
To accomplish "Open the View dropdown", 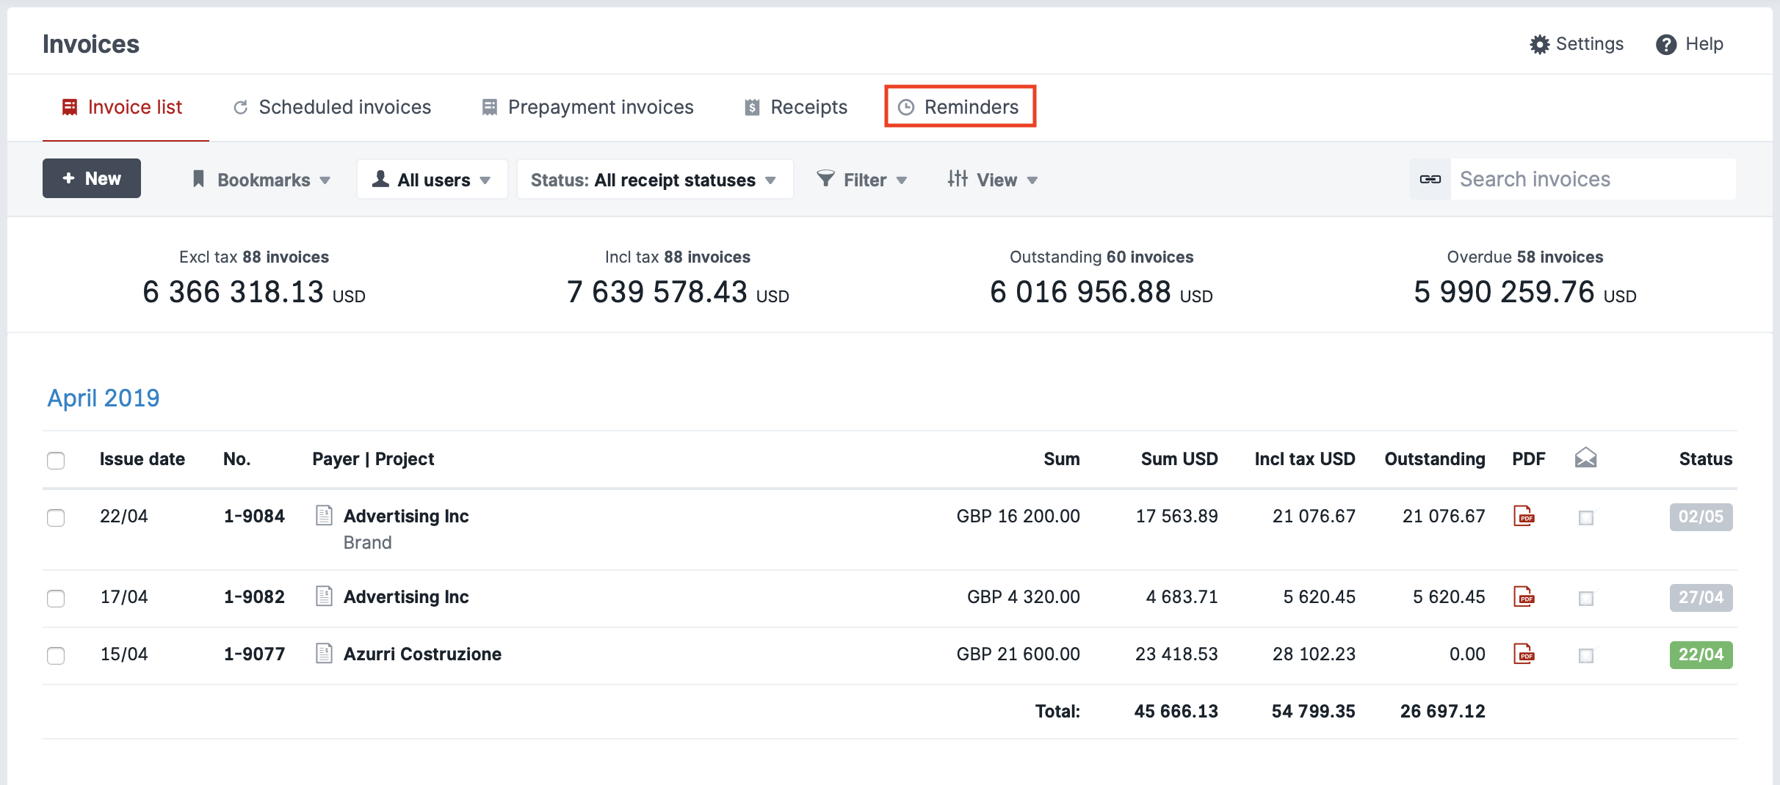I will pos(992,180).
